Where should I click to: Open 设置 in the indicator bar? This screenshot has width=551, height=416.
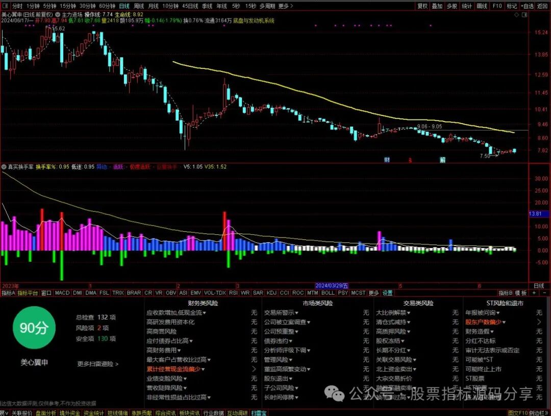pos(388,292)
